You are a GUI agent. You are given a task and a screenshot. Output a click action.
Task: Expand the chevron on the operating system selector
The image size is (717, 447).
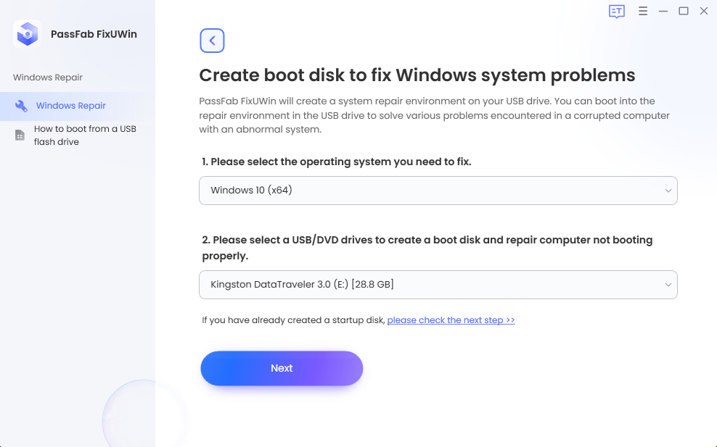coord(668,191)
